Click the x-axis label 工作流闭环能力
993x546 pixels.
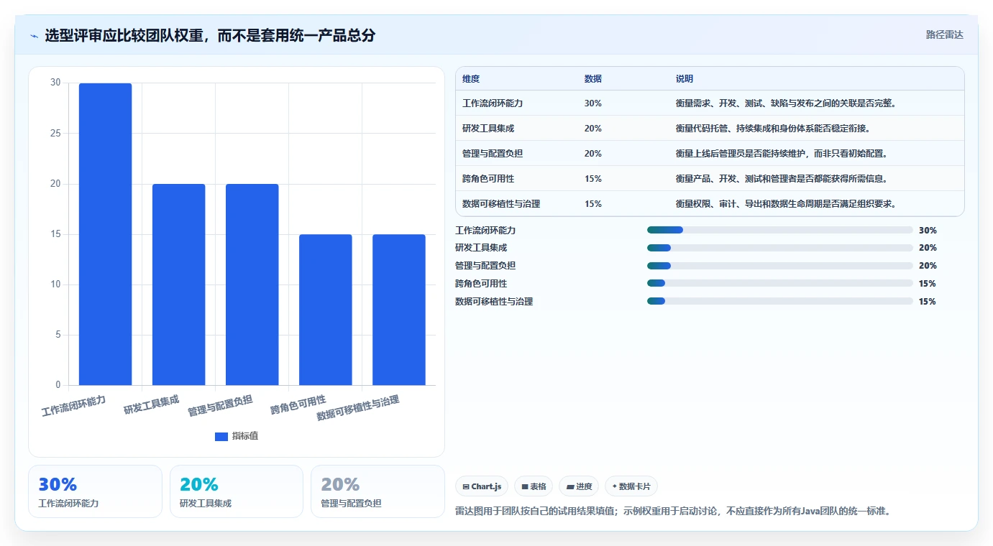(x=73, y=406)
